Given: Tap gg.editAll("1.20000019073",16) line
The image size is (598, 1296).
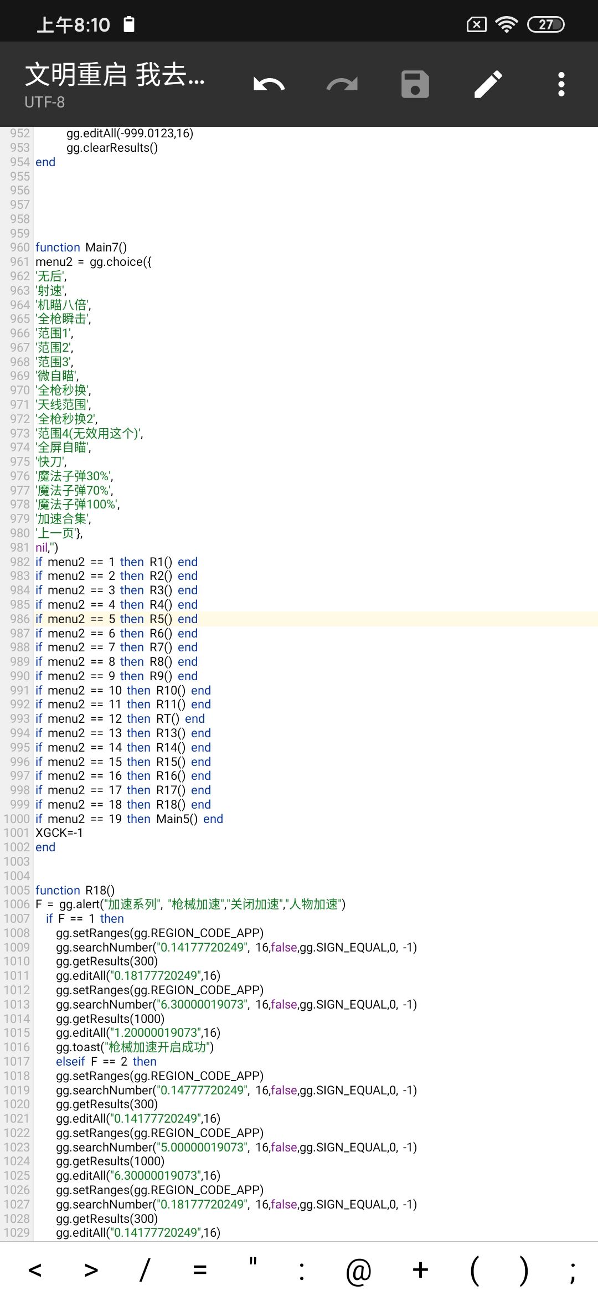Looking at the screenshot, I should 138,1033.
